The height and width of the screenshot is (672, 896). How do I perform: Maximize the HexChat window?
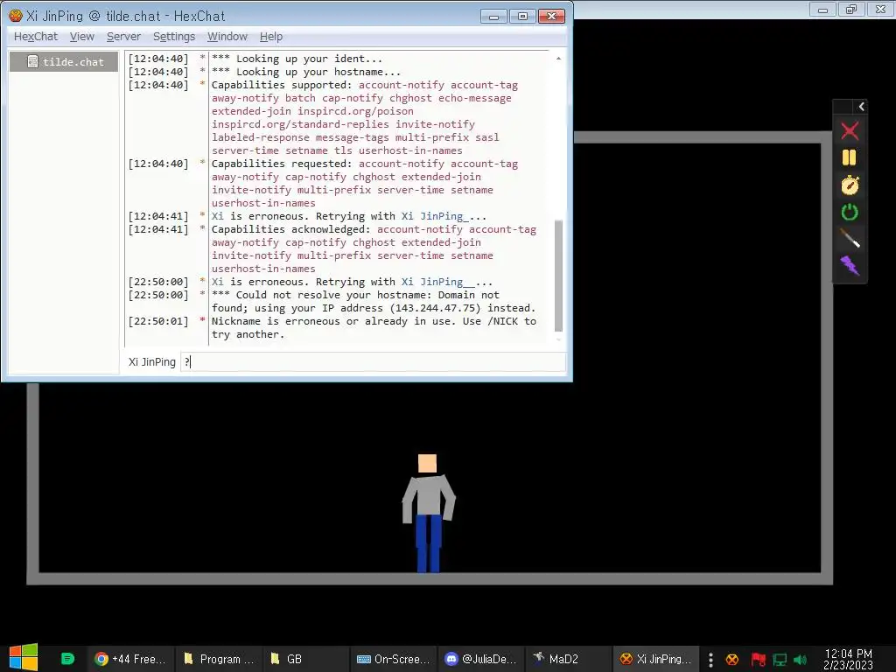click(523, 16)
